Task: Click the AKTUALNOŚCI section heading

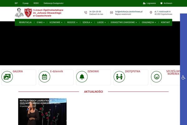Action: [x=93, y=92]
